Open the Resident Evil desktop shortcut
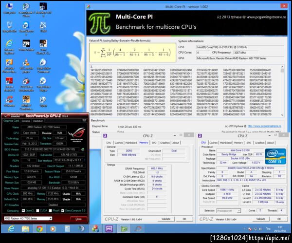The image size is (292, 243). (43, 10)
